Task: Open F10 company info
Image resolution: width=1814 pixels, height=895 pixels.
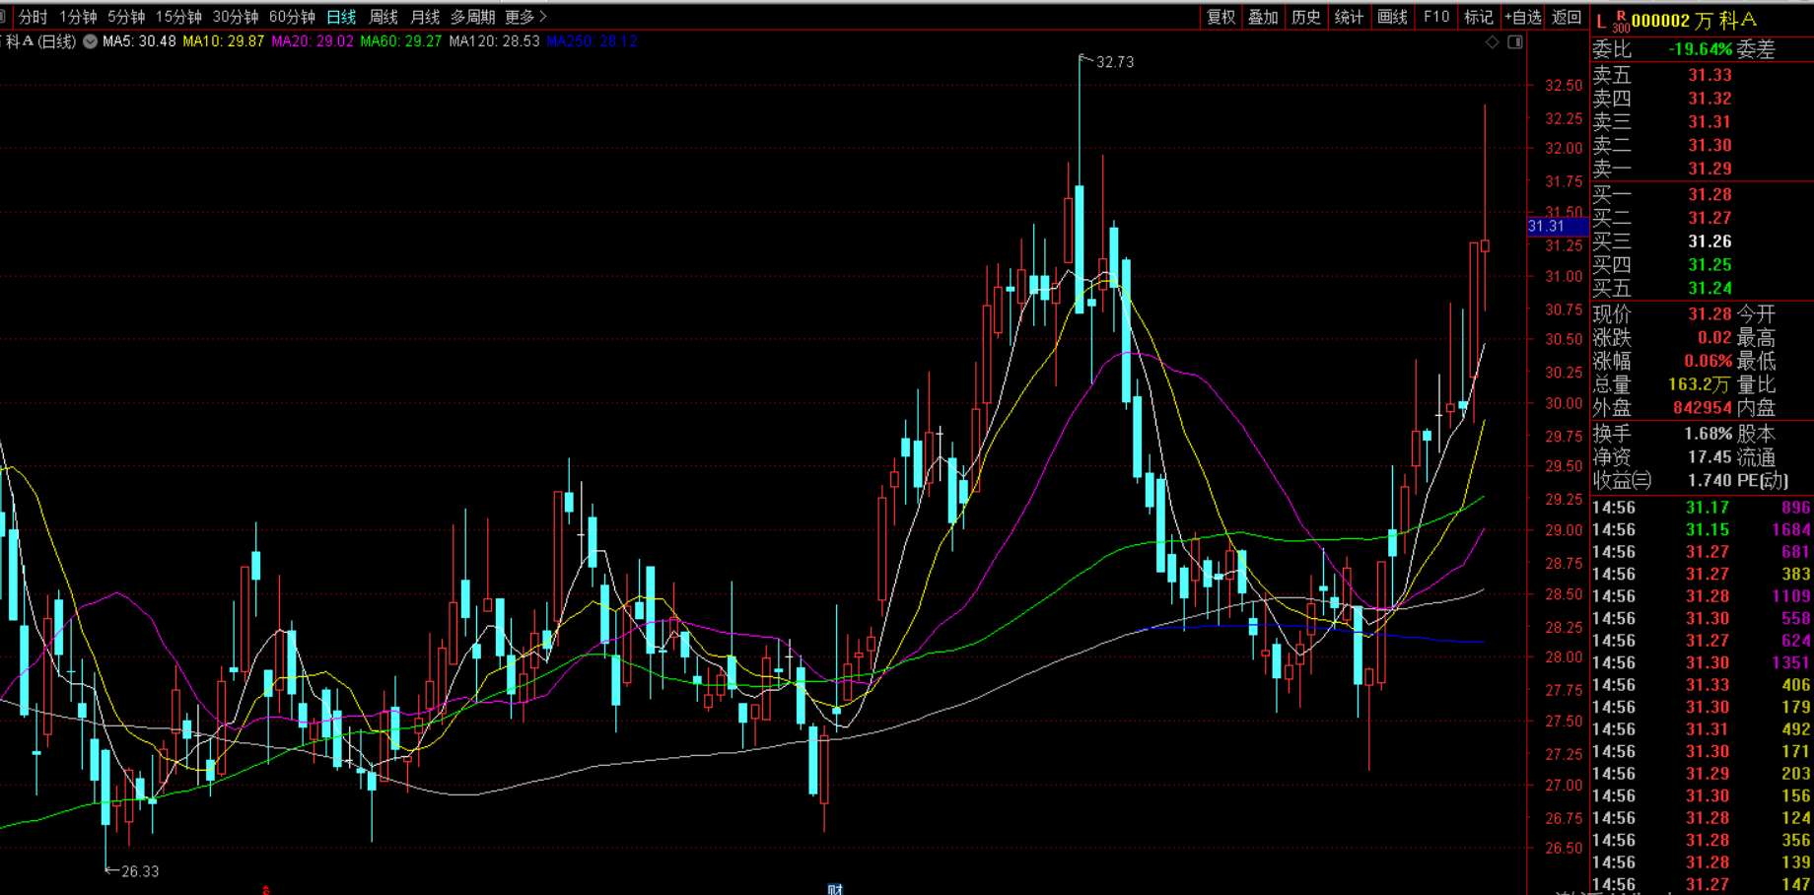Action: click(x=1436, y=17)
